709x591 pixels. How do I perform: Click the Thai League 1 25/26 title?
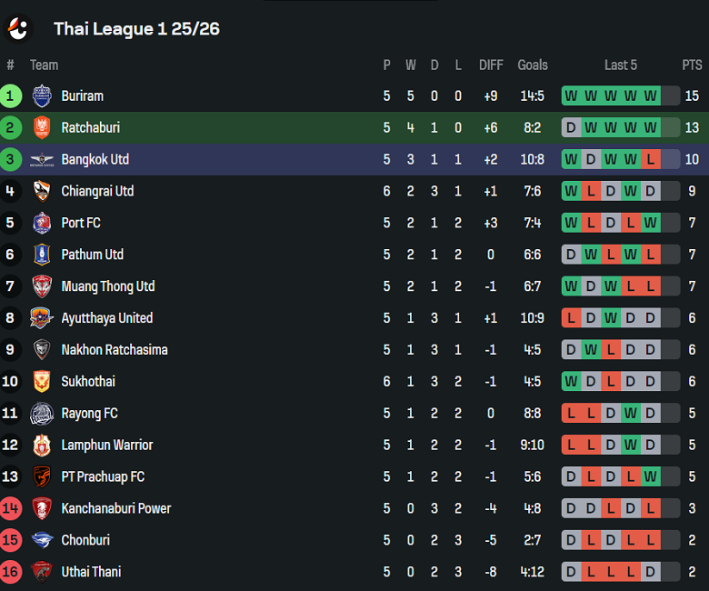click(136, 29)
